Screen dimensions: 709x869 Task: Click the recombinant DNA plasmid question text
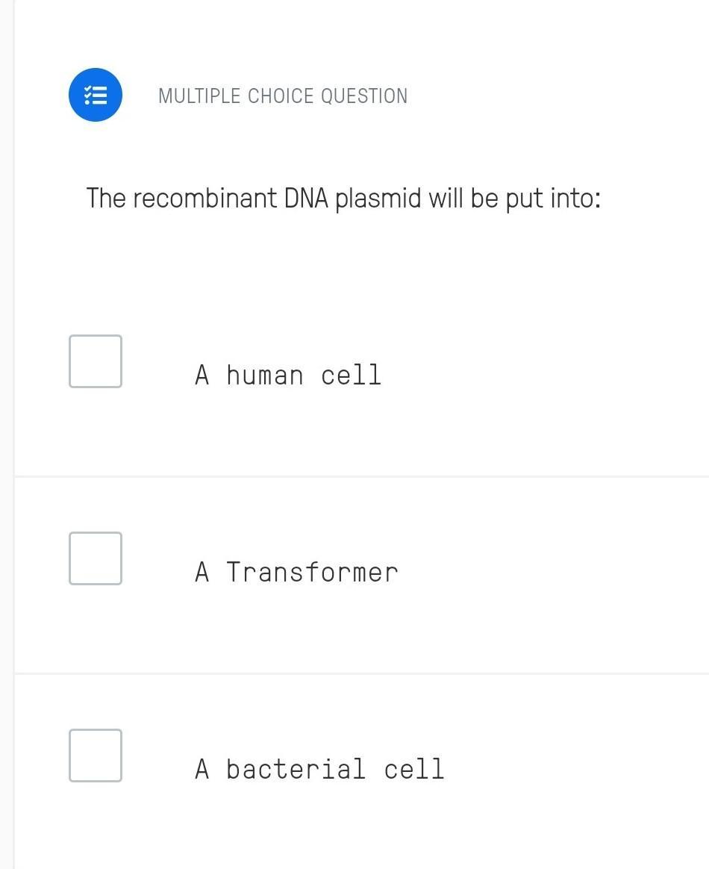[343, 199]
